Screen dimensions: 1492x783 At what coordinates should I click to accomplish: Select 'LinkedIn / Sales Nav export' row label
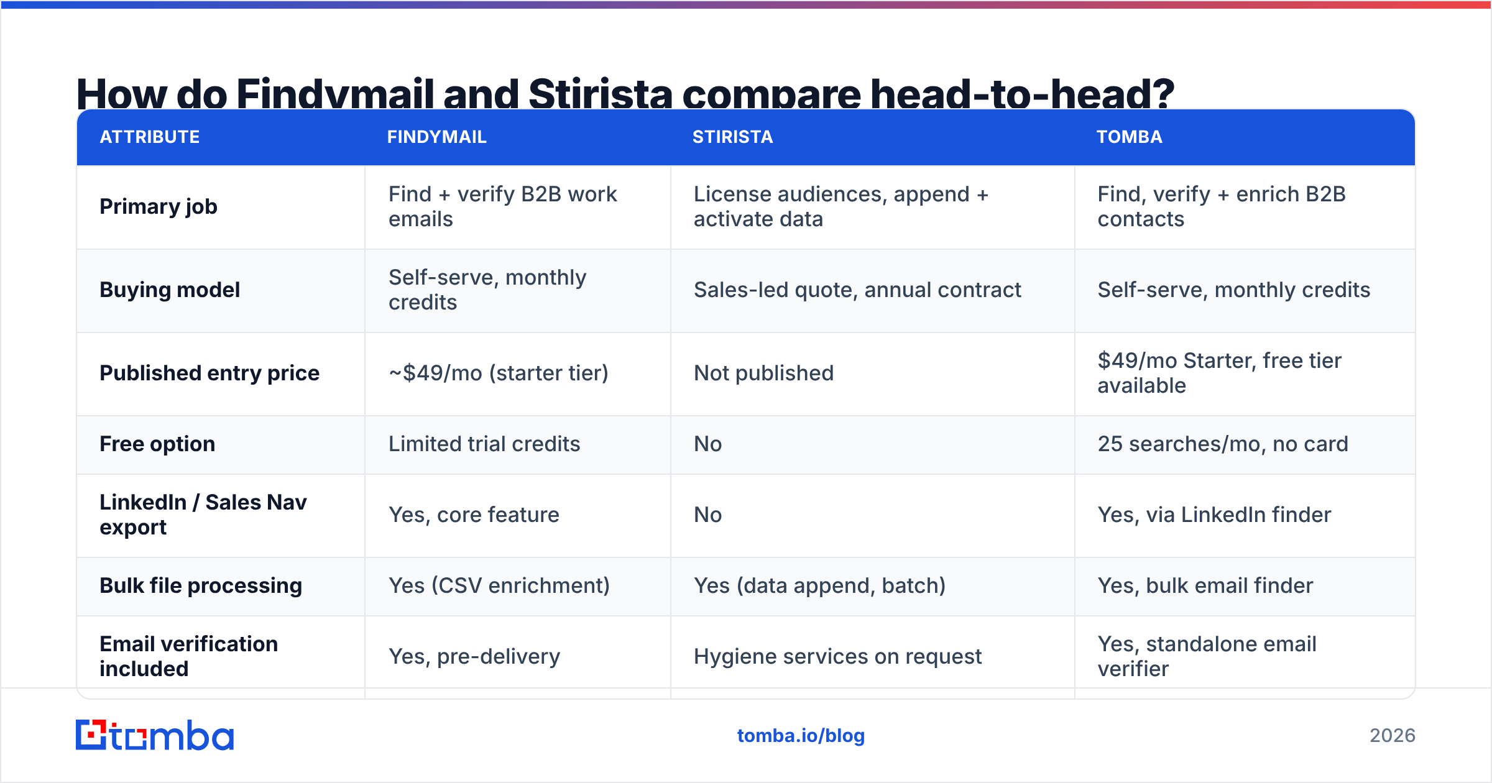(203, 515)
